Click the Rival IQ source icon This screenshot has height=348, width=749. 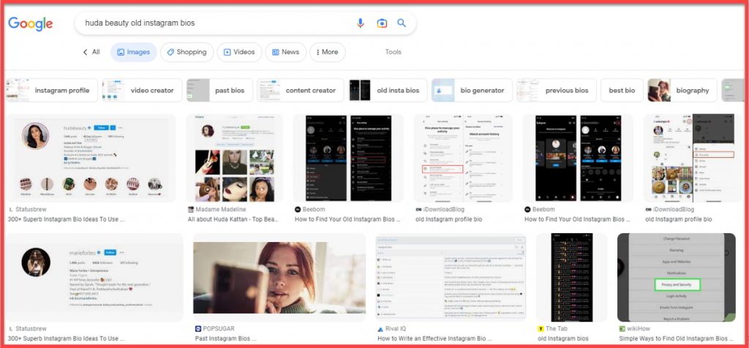[380, 329]
